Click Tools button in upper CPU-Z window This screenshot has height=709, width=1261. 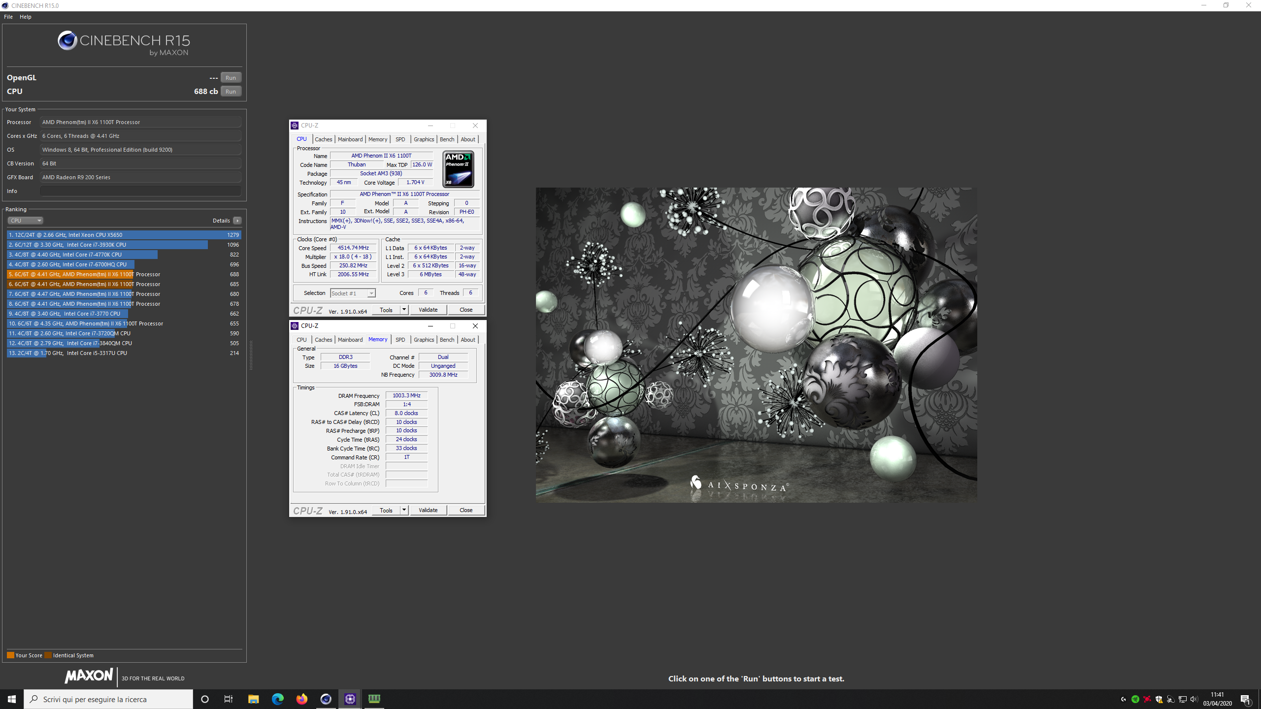pos(386,310)
